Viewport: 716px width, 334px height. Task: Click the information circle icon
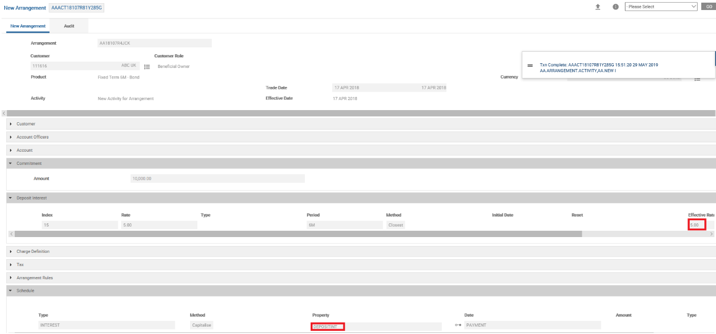615,7
